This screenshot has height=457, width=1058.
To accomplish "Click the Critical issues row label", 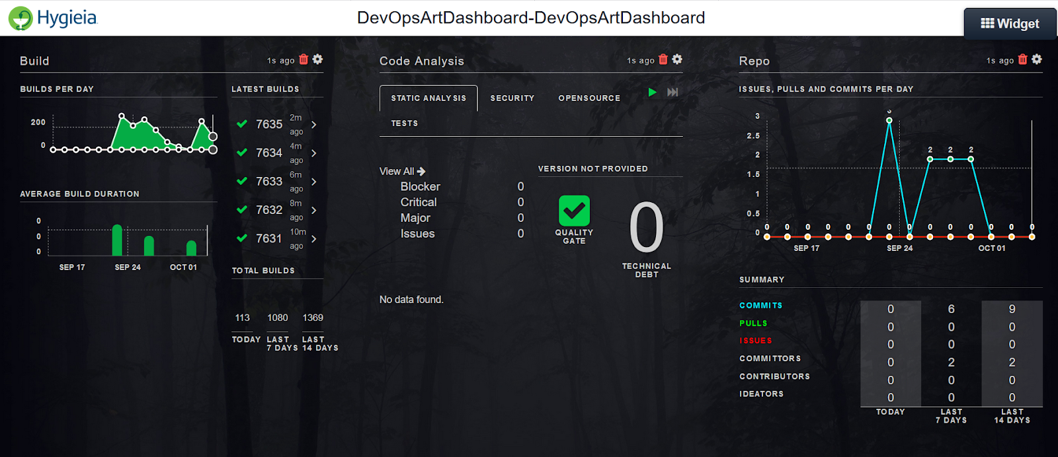I will pyautogui.click(x=419, y=202).
